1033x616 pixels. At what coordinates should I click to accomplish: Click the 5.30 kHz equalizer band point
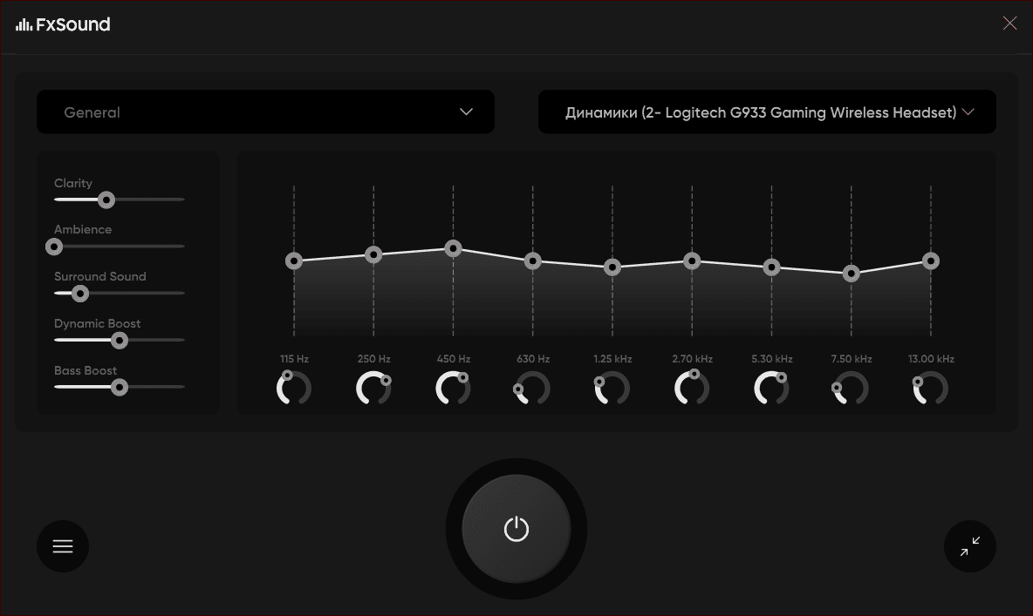771,267
